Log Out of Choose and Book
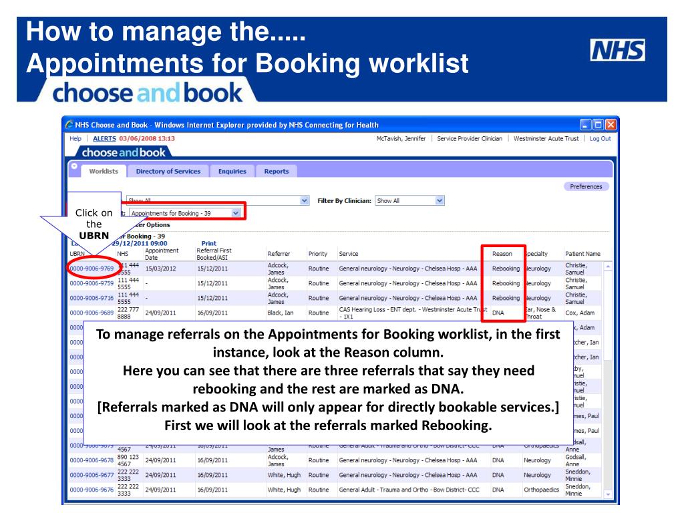This screenshot has width=684, height=513. (601, 138)
